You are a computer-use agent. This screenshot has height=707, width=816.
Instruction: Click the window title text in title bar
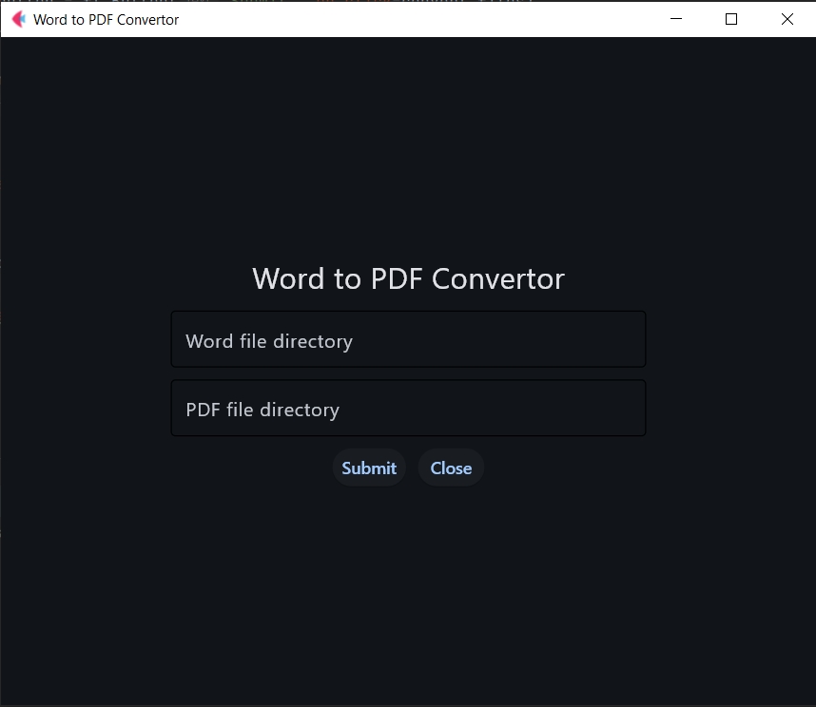pos(106,19)
